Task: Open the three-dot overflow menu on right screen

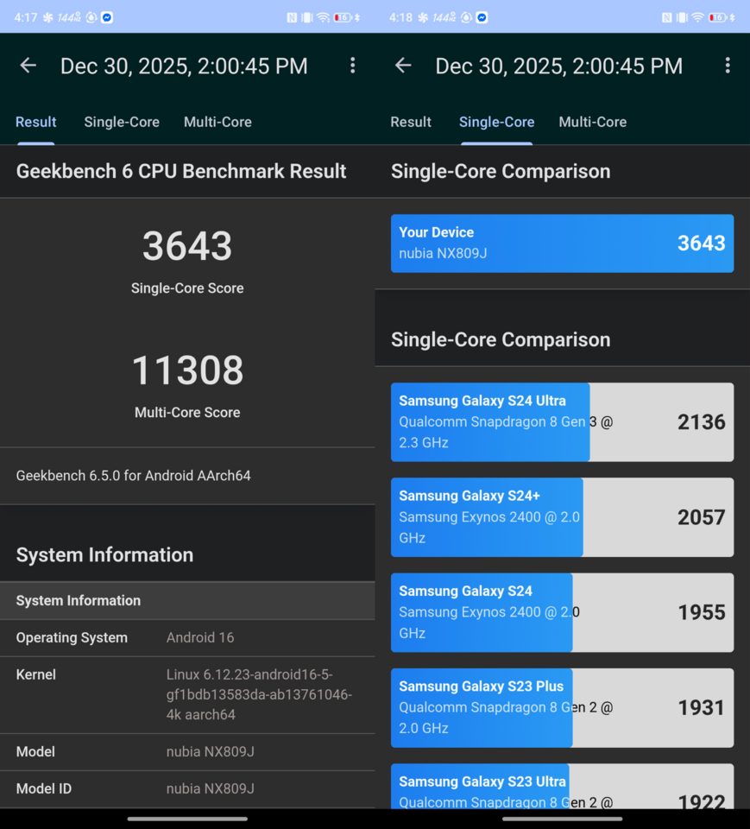Action: (x=728, y=66)
